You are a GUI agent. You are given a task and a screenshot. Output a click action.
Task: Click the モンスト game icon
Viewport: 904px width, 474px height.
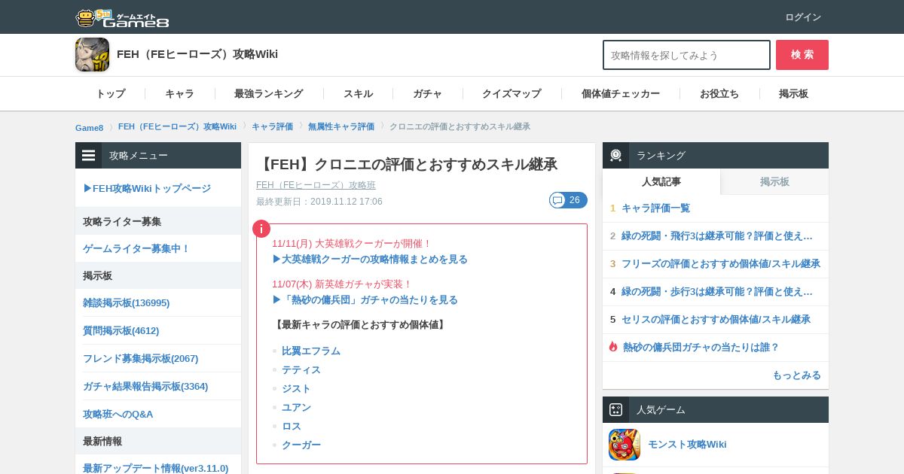(625, 445)
